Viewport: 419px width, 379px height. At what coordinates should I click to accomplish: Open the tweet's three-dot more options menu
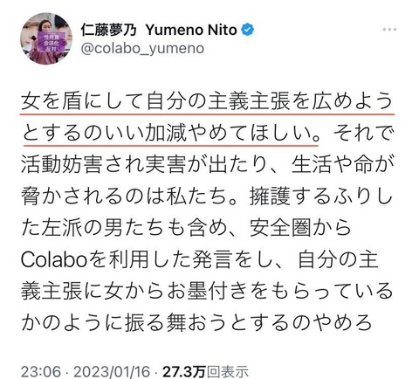click(x=389, y=30)
